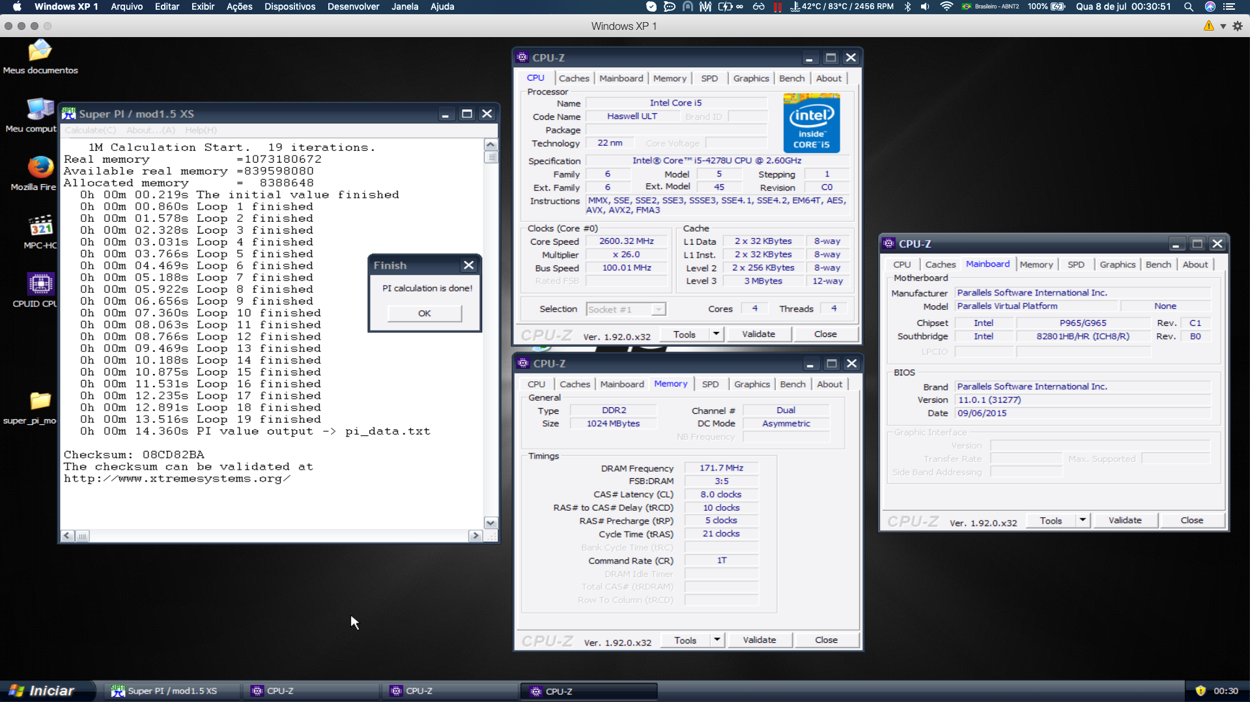Open Spotlight search magnifier

[x=1189, y=7]
